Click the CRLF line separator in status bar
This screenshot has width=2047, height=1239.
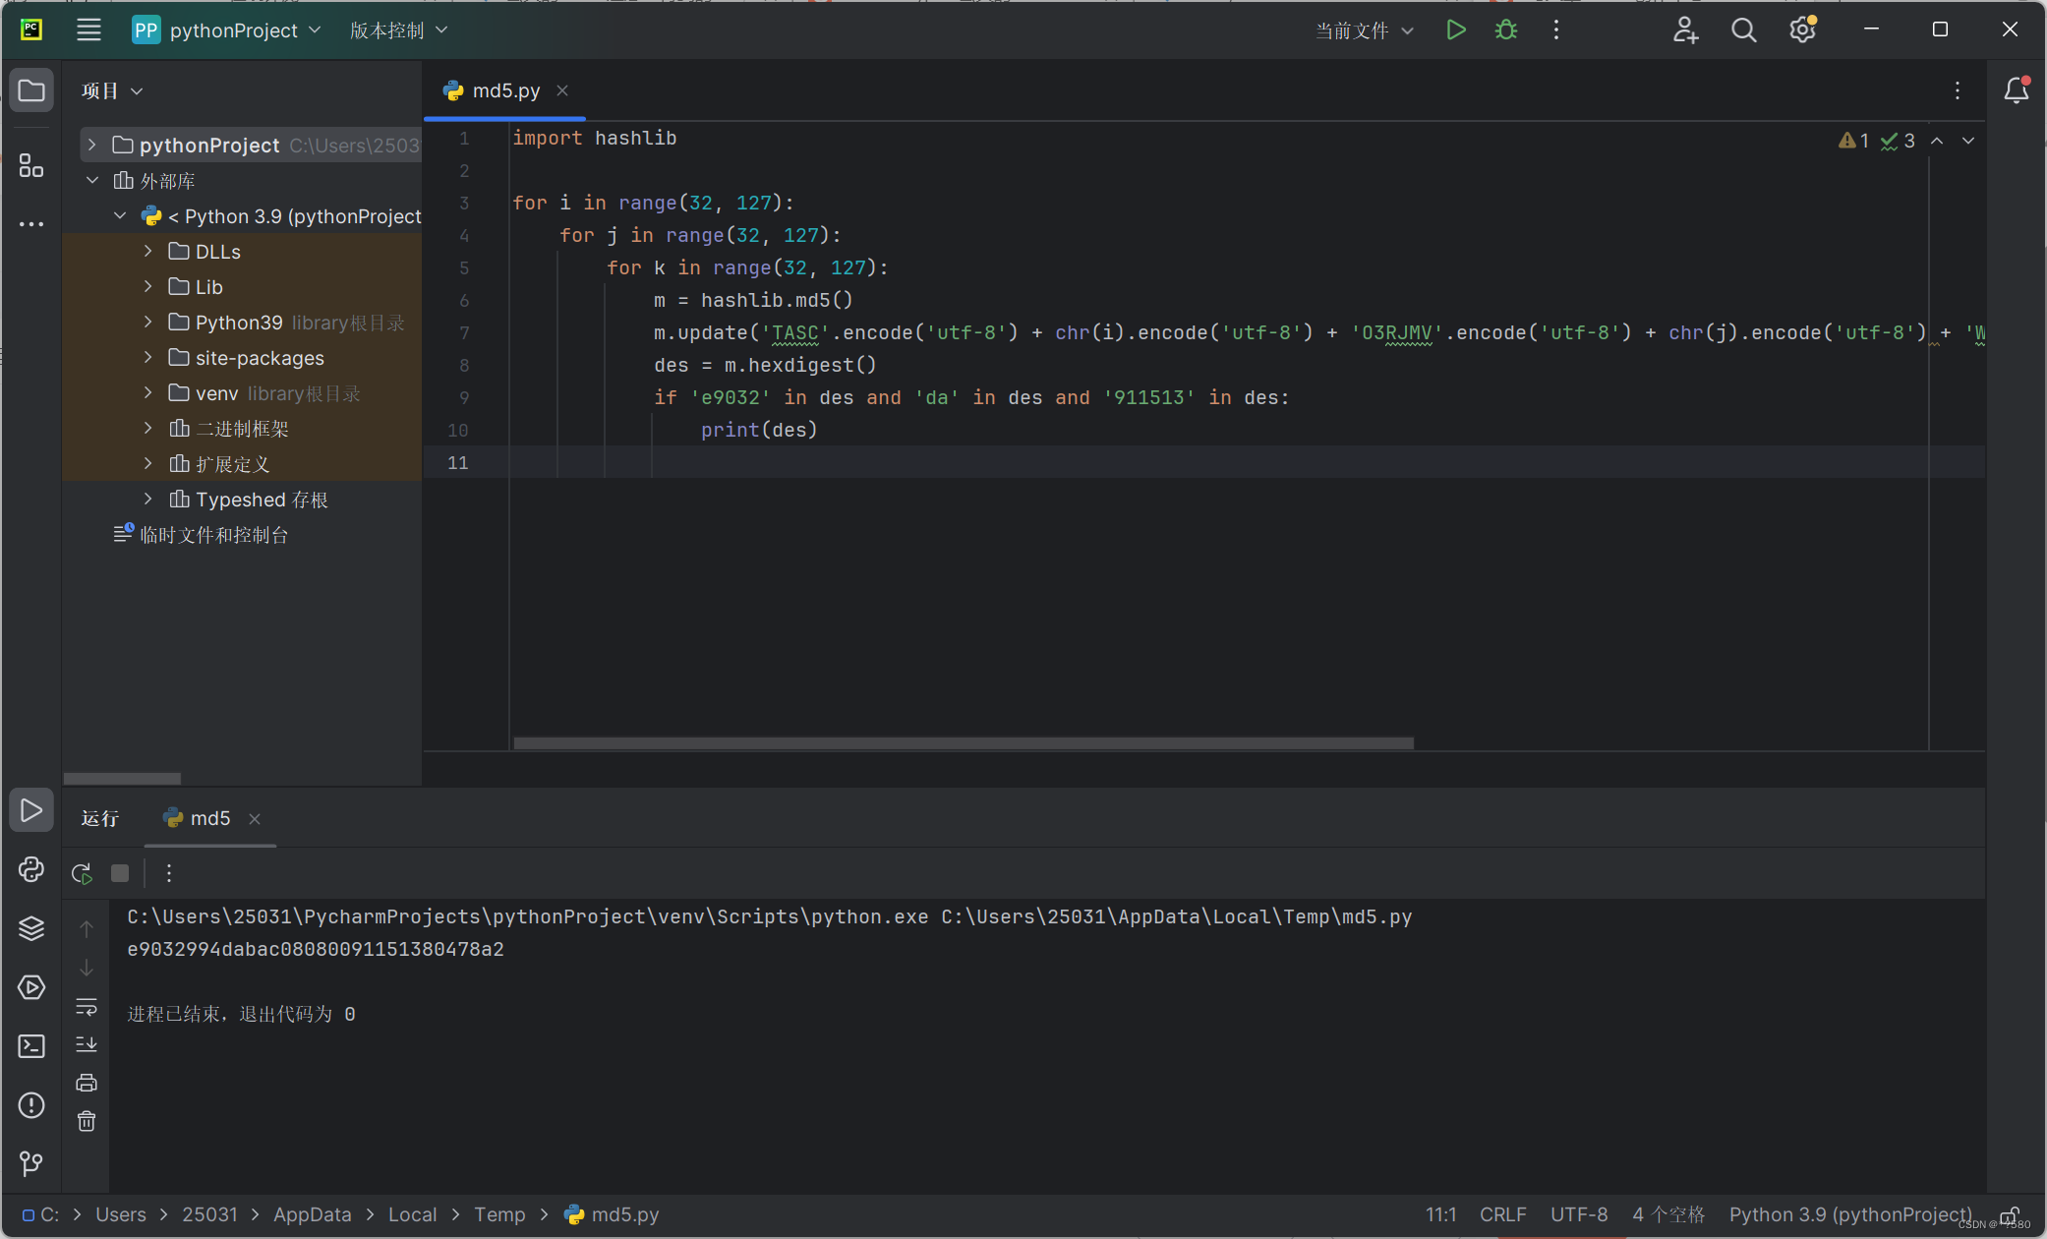(x=1502, y=1214)
